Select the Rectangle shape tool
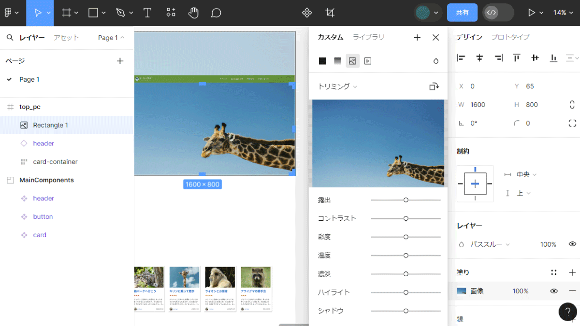The height and width of the screenshot is (326, 580). point(93,13)
